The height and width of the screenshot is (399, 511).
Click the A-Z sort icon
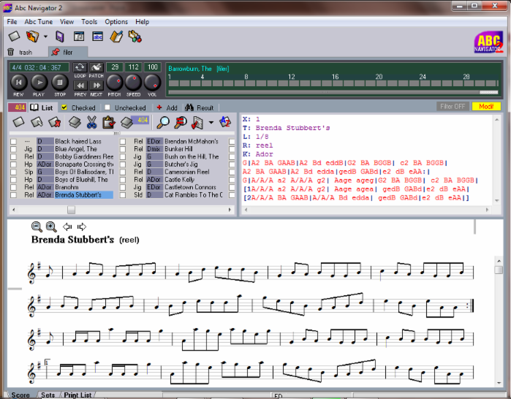[225, 122]
